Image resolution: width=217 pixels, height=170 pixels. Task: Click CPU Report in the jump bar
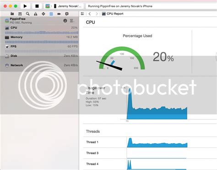pos(115,14)
